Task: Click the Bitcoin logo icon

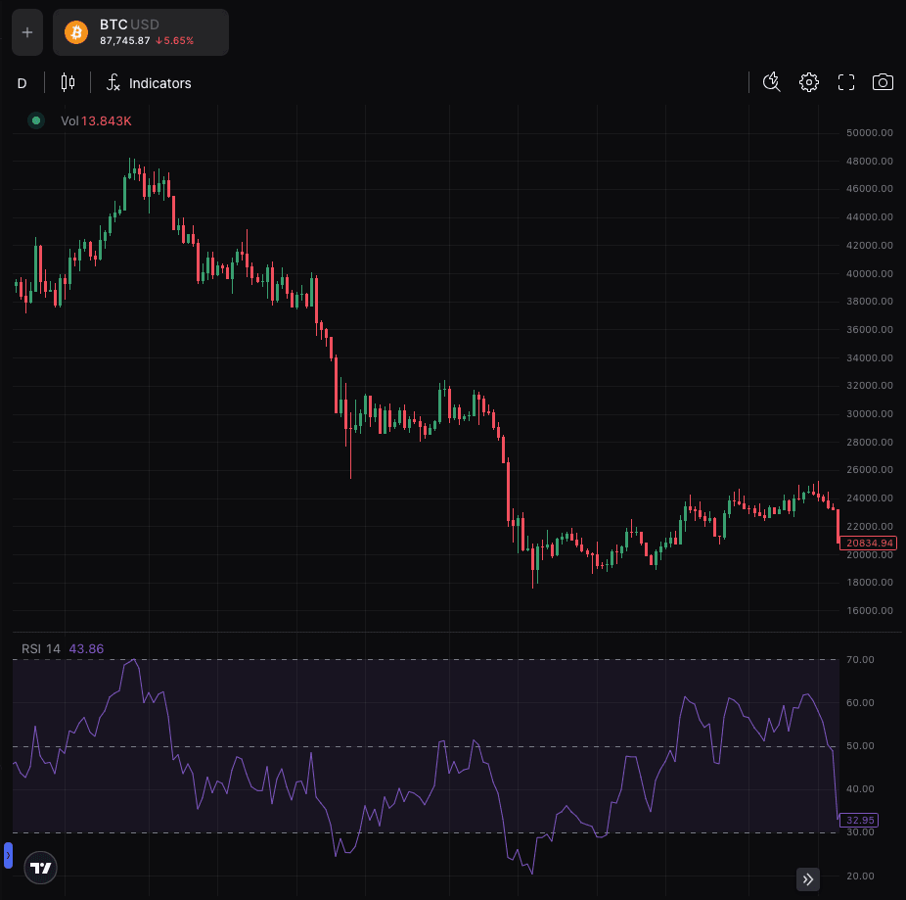Action: coord(76,32)
